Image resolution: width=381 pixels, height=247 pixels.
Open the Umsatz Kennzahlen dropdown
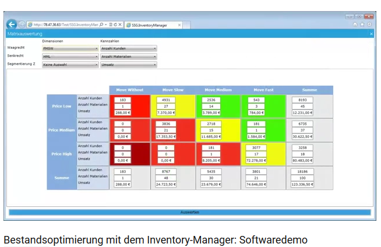click(129, 65)
